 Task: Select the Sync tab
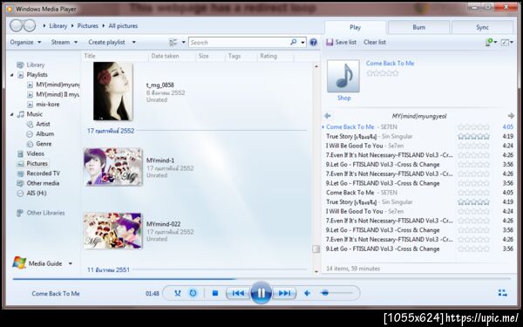click(x=482, y=27)
